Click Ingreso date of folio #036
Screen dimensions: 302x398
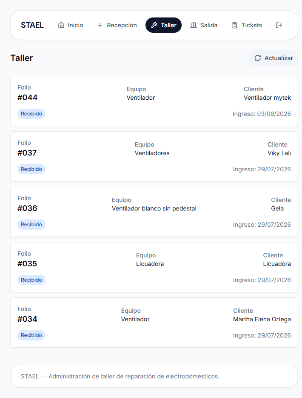point(262,225)
